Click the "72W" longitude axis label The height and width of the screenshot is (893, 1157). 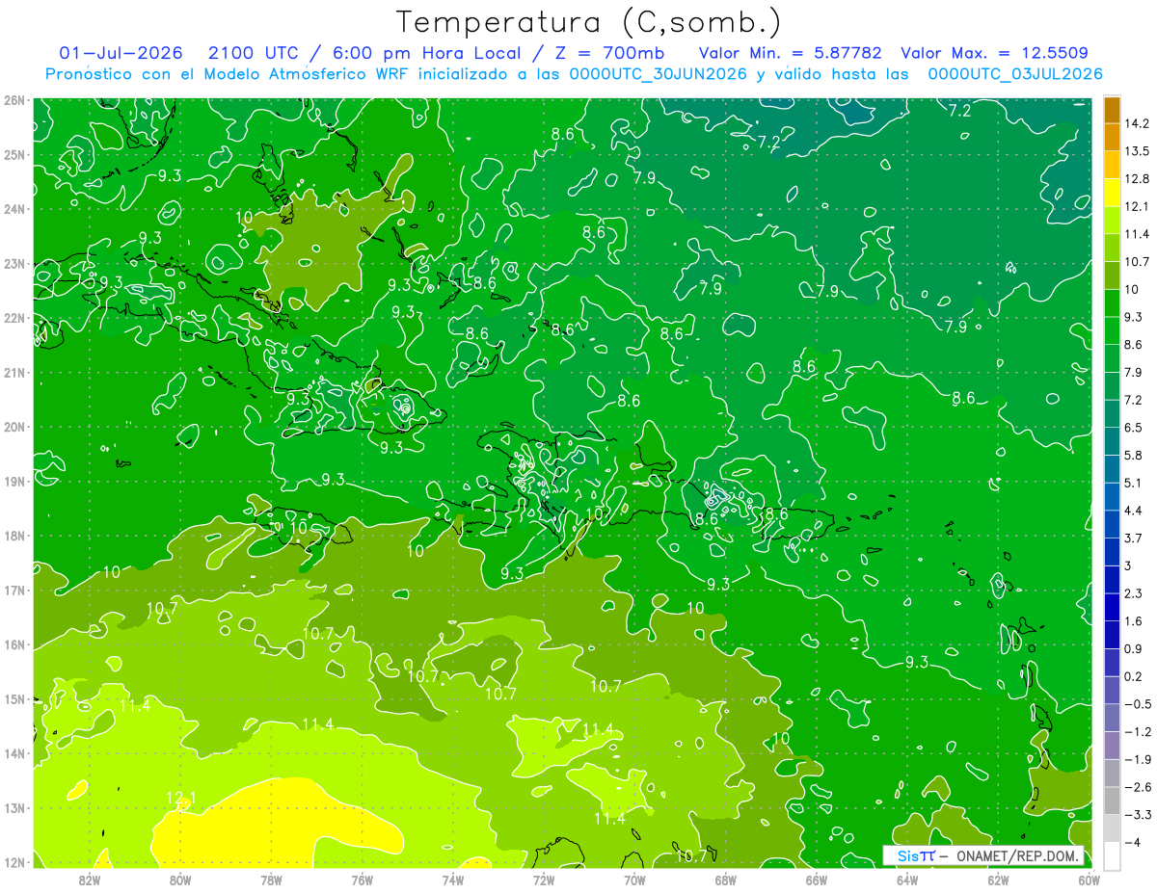[544, 880]
